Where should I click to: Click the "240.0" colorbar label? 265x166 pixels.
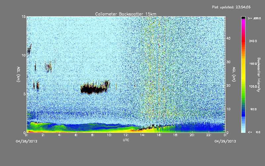pyautogui.click(x=253, y=41)
